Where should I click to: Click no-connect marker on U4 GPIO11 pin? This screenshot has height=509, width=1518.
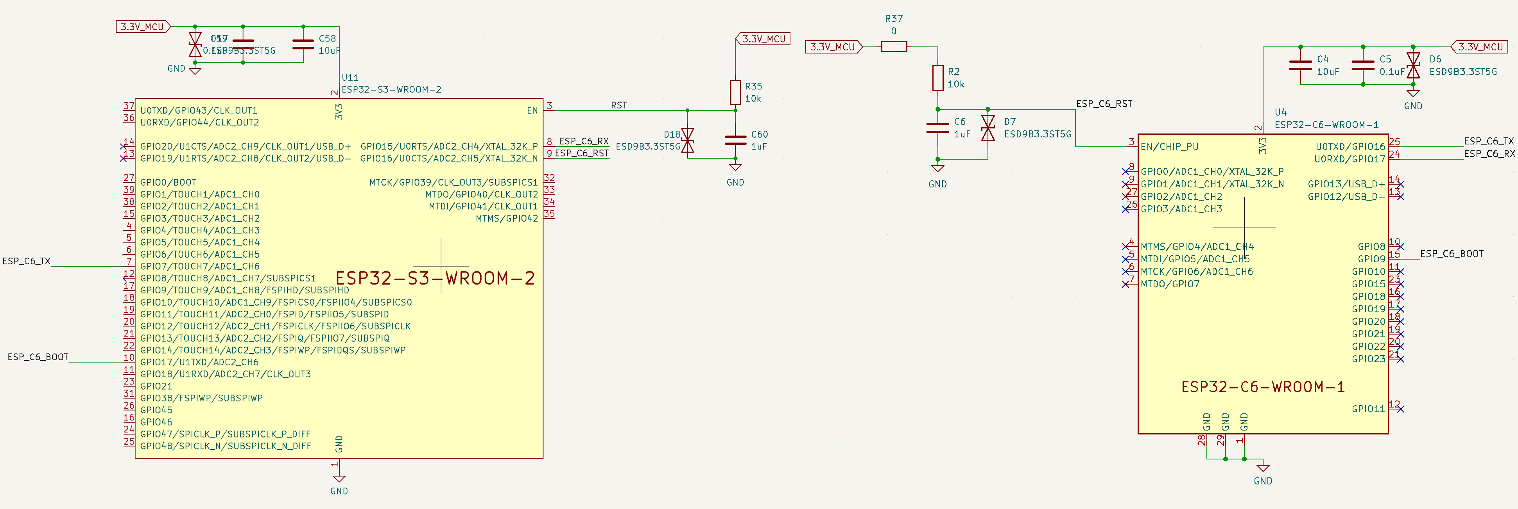(1401, 409)
